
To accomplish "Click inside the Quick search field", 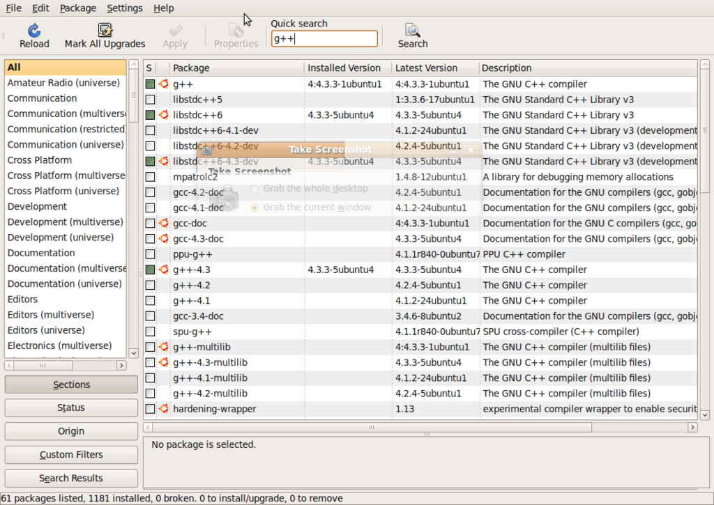I will pos(324,38).
